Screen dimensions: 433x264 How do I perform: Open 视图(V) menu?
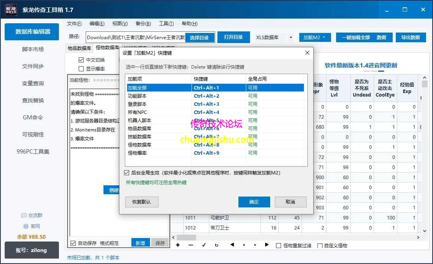coord(120,24)
